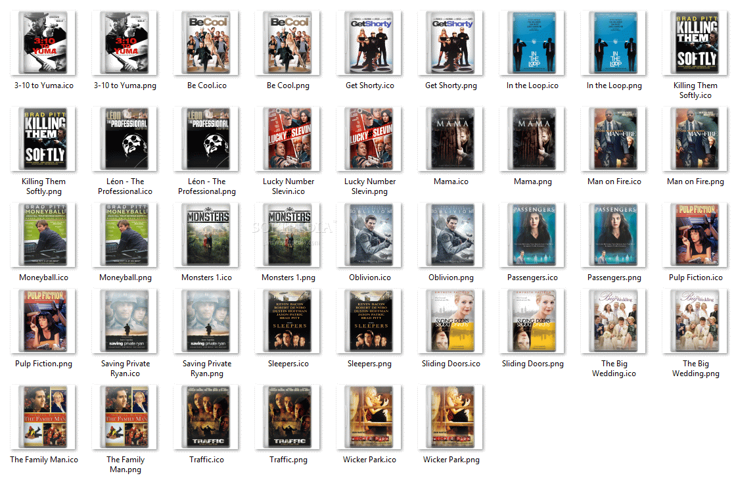Screen dimensions: 734x484
Task: Click Léon - The Professional.ico icon
Action: (x=125, y=139)
